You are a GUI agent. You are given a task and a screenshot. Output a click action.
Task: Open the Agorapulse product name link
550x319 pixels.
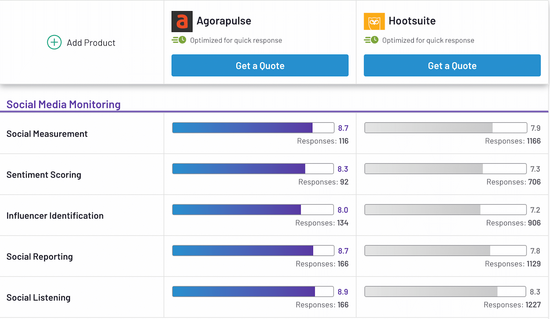tap(224, 21)
